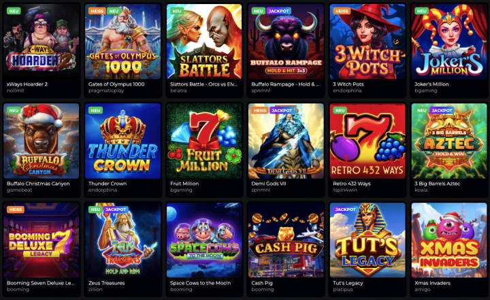This screenshot has width=490, height=300.
Task: Click the Zeus Treasures title text
Action: 107,283
